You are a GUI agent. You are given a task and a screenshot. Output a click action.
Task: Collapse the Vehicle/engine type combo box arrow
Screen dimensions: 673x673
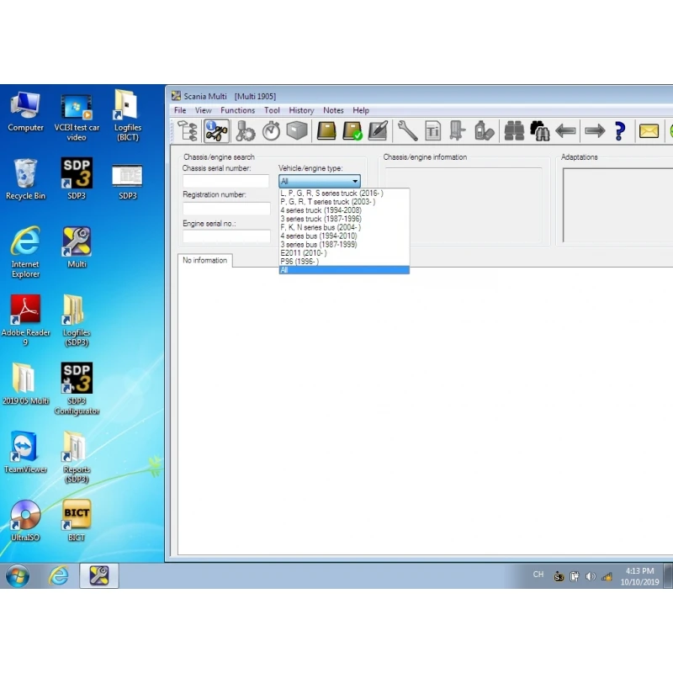355,181
